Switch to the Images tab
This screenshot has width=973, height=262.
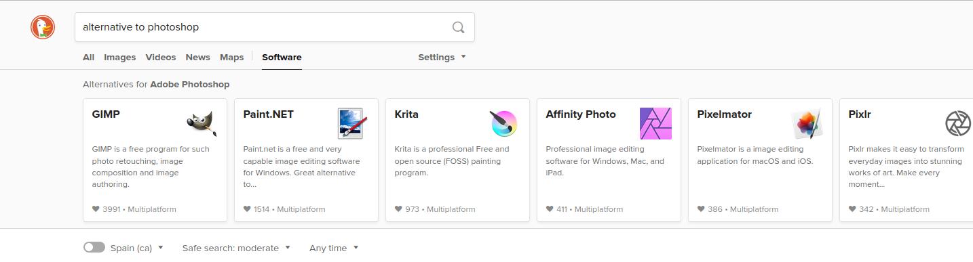click(x=120, y=58)
